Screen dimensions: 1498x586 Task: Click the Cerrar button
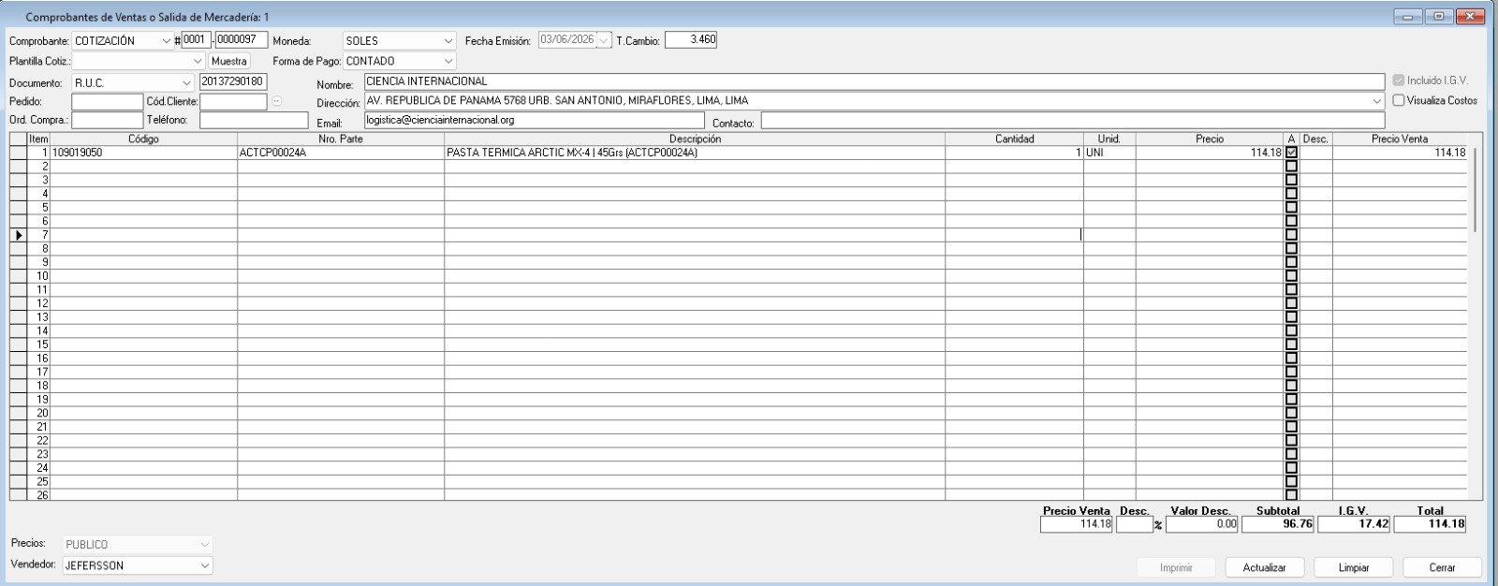(1442, 567)
